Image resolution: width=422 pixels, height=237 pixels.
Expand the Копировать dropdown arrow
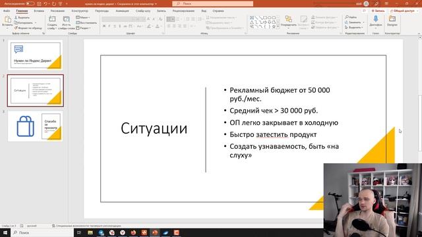[x=36, y=22]
